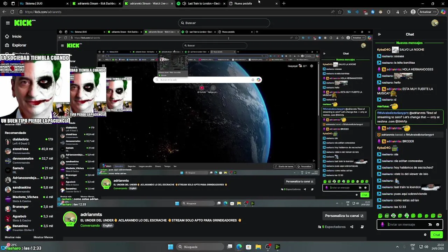Open the diabladota recommended channel
This screenshot has height=252, width=448.
(29, 141)
